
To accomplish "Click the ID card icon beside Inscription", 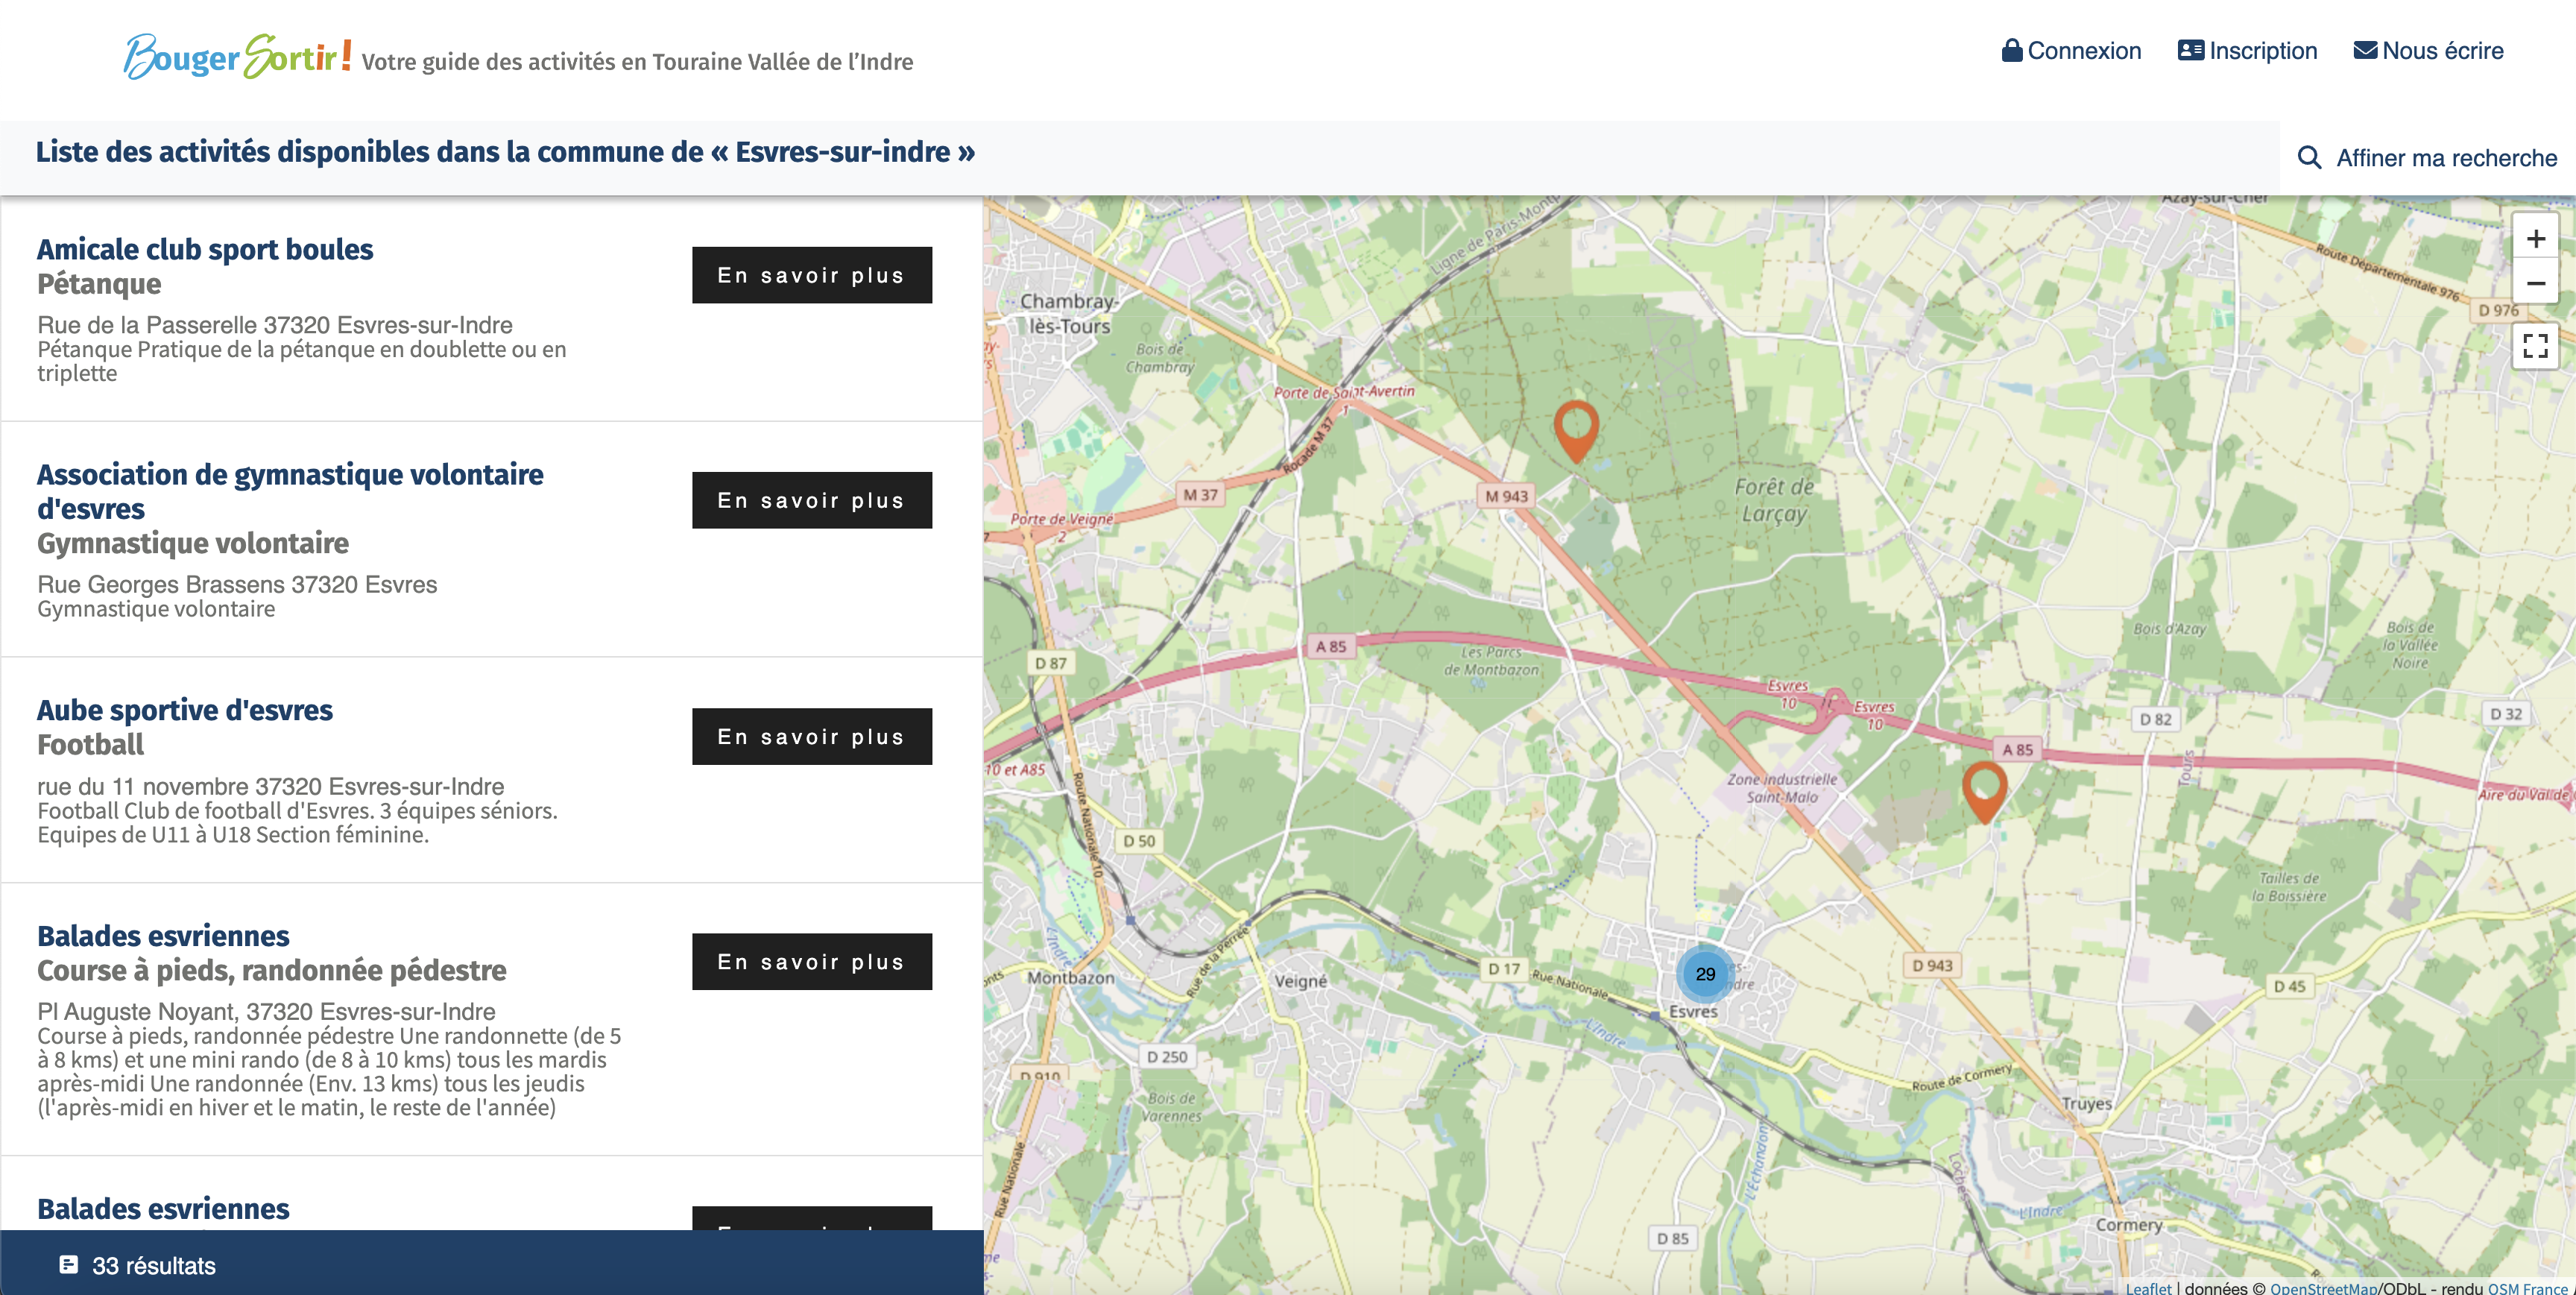I will coord(2190,50).
